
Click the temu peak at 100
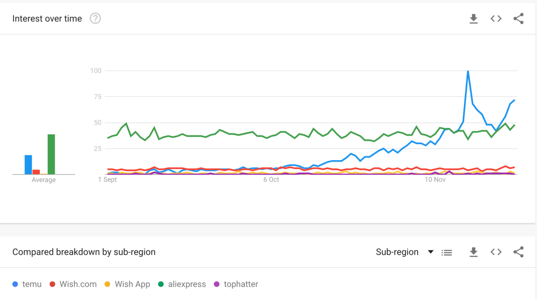click(x=468, y=71)
